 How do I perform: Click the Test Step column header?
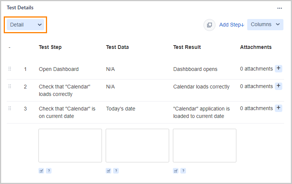point(50,47)
